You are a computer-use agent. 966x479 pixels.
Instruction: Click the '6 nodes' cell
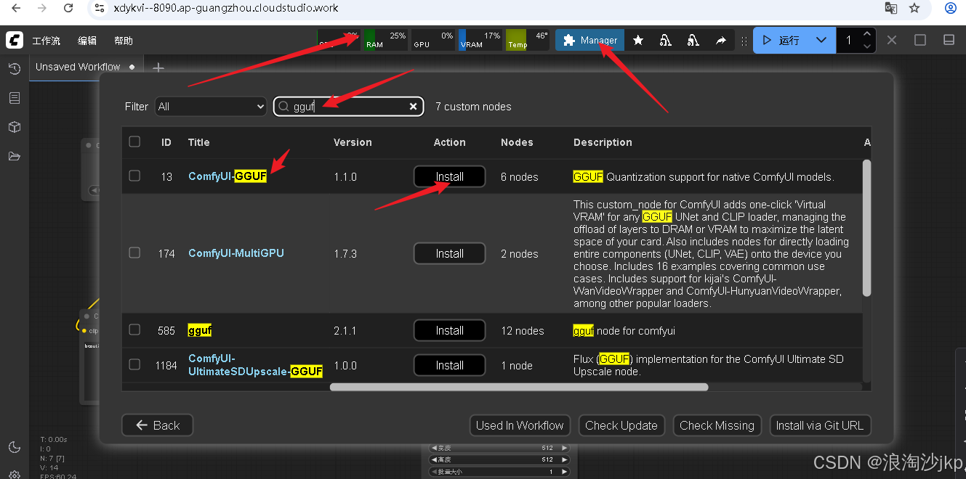(x=520, y=176)
